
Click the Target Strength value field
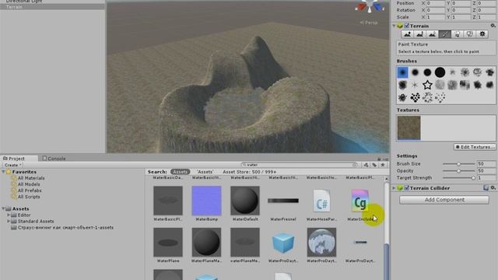[x=486, y=178]
